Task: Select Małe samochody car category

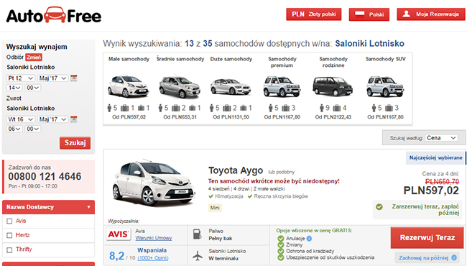Action: [x=129, y=88]
